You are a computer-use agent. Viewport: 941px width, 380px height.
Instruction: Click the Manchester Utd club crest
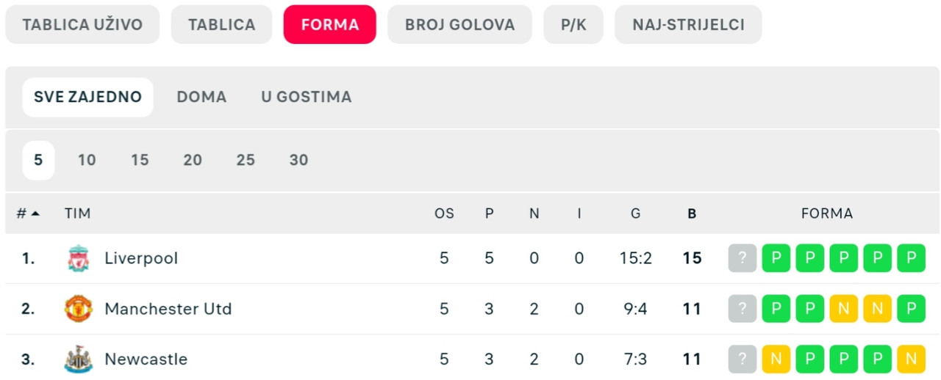78,309
